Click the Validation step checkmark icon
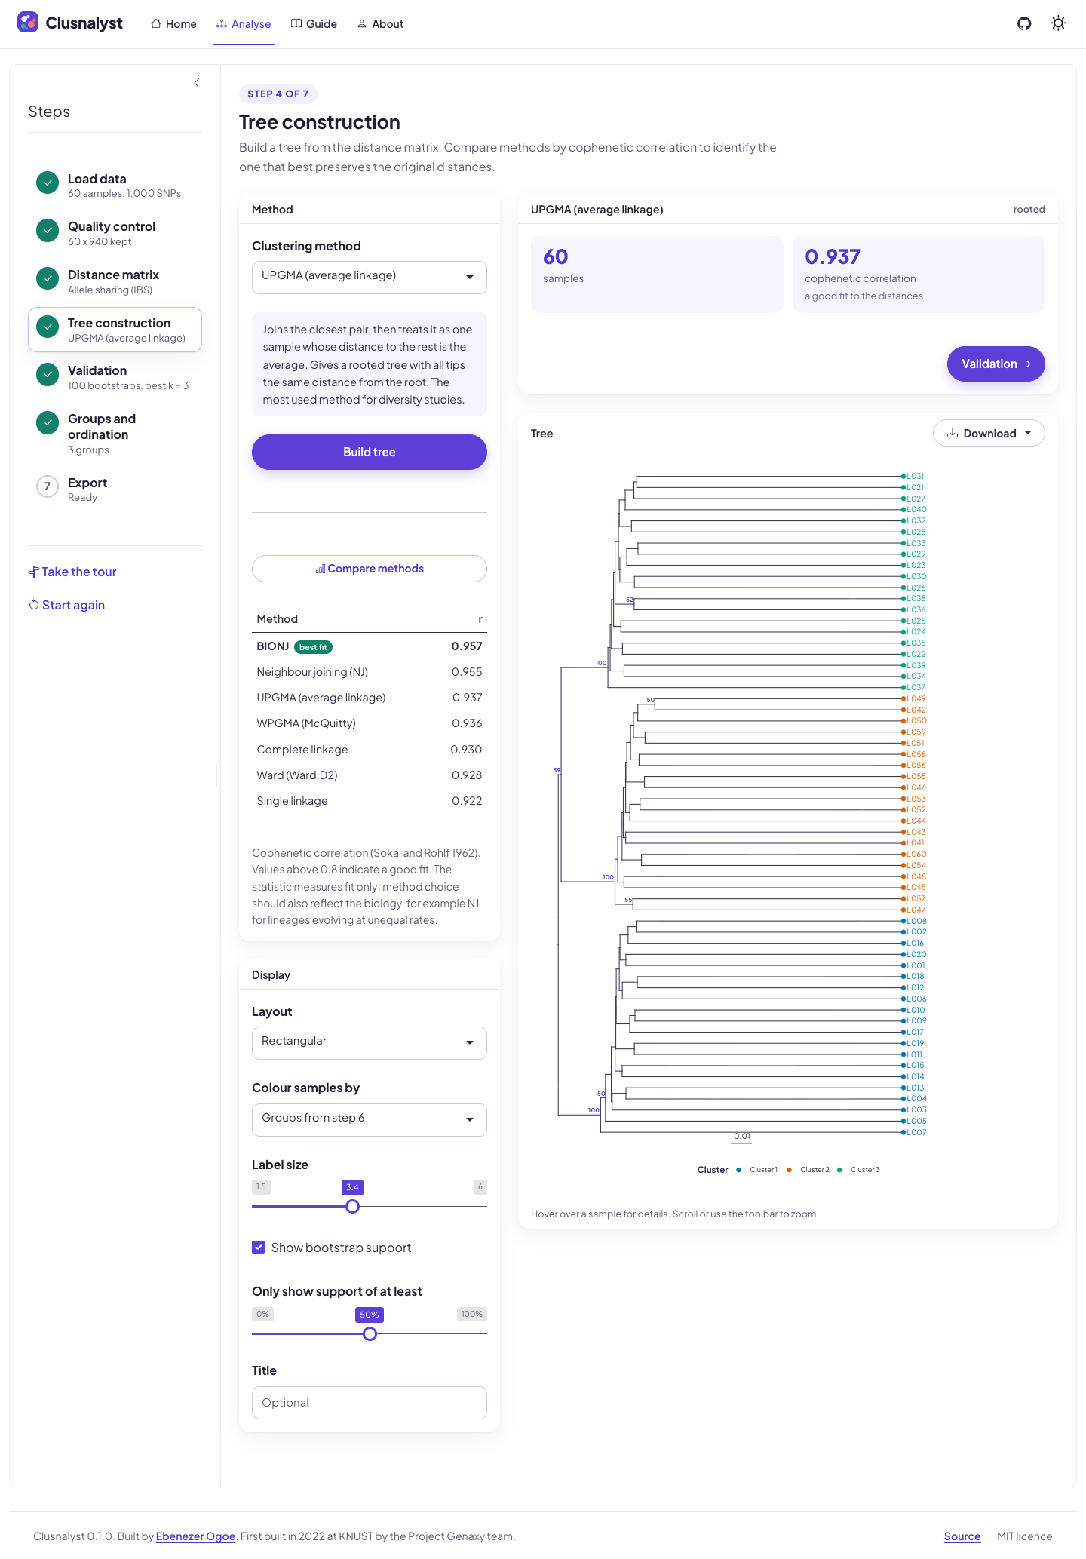Image resolution: width=1086 pixels, height=1559 pixels. tap(48, 374)
